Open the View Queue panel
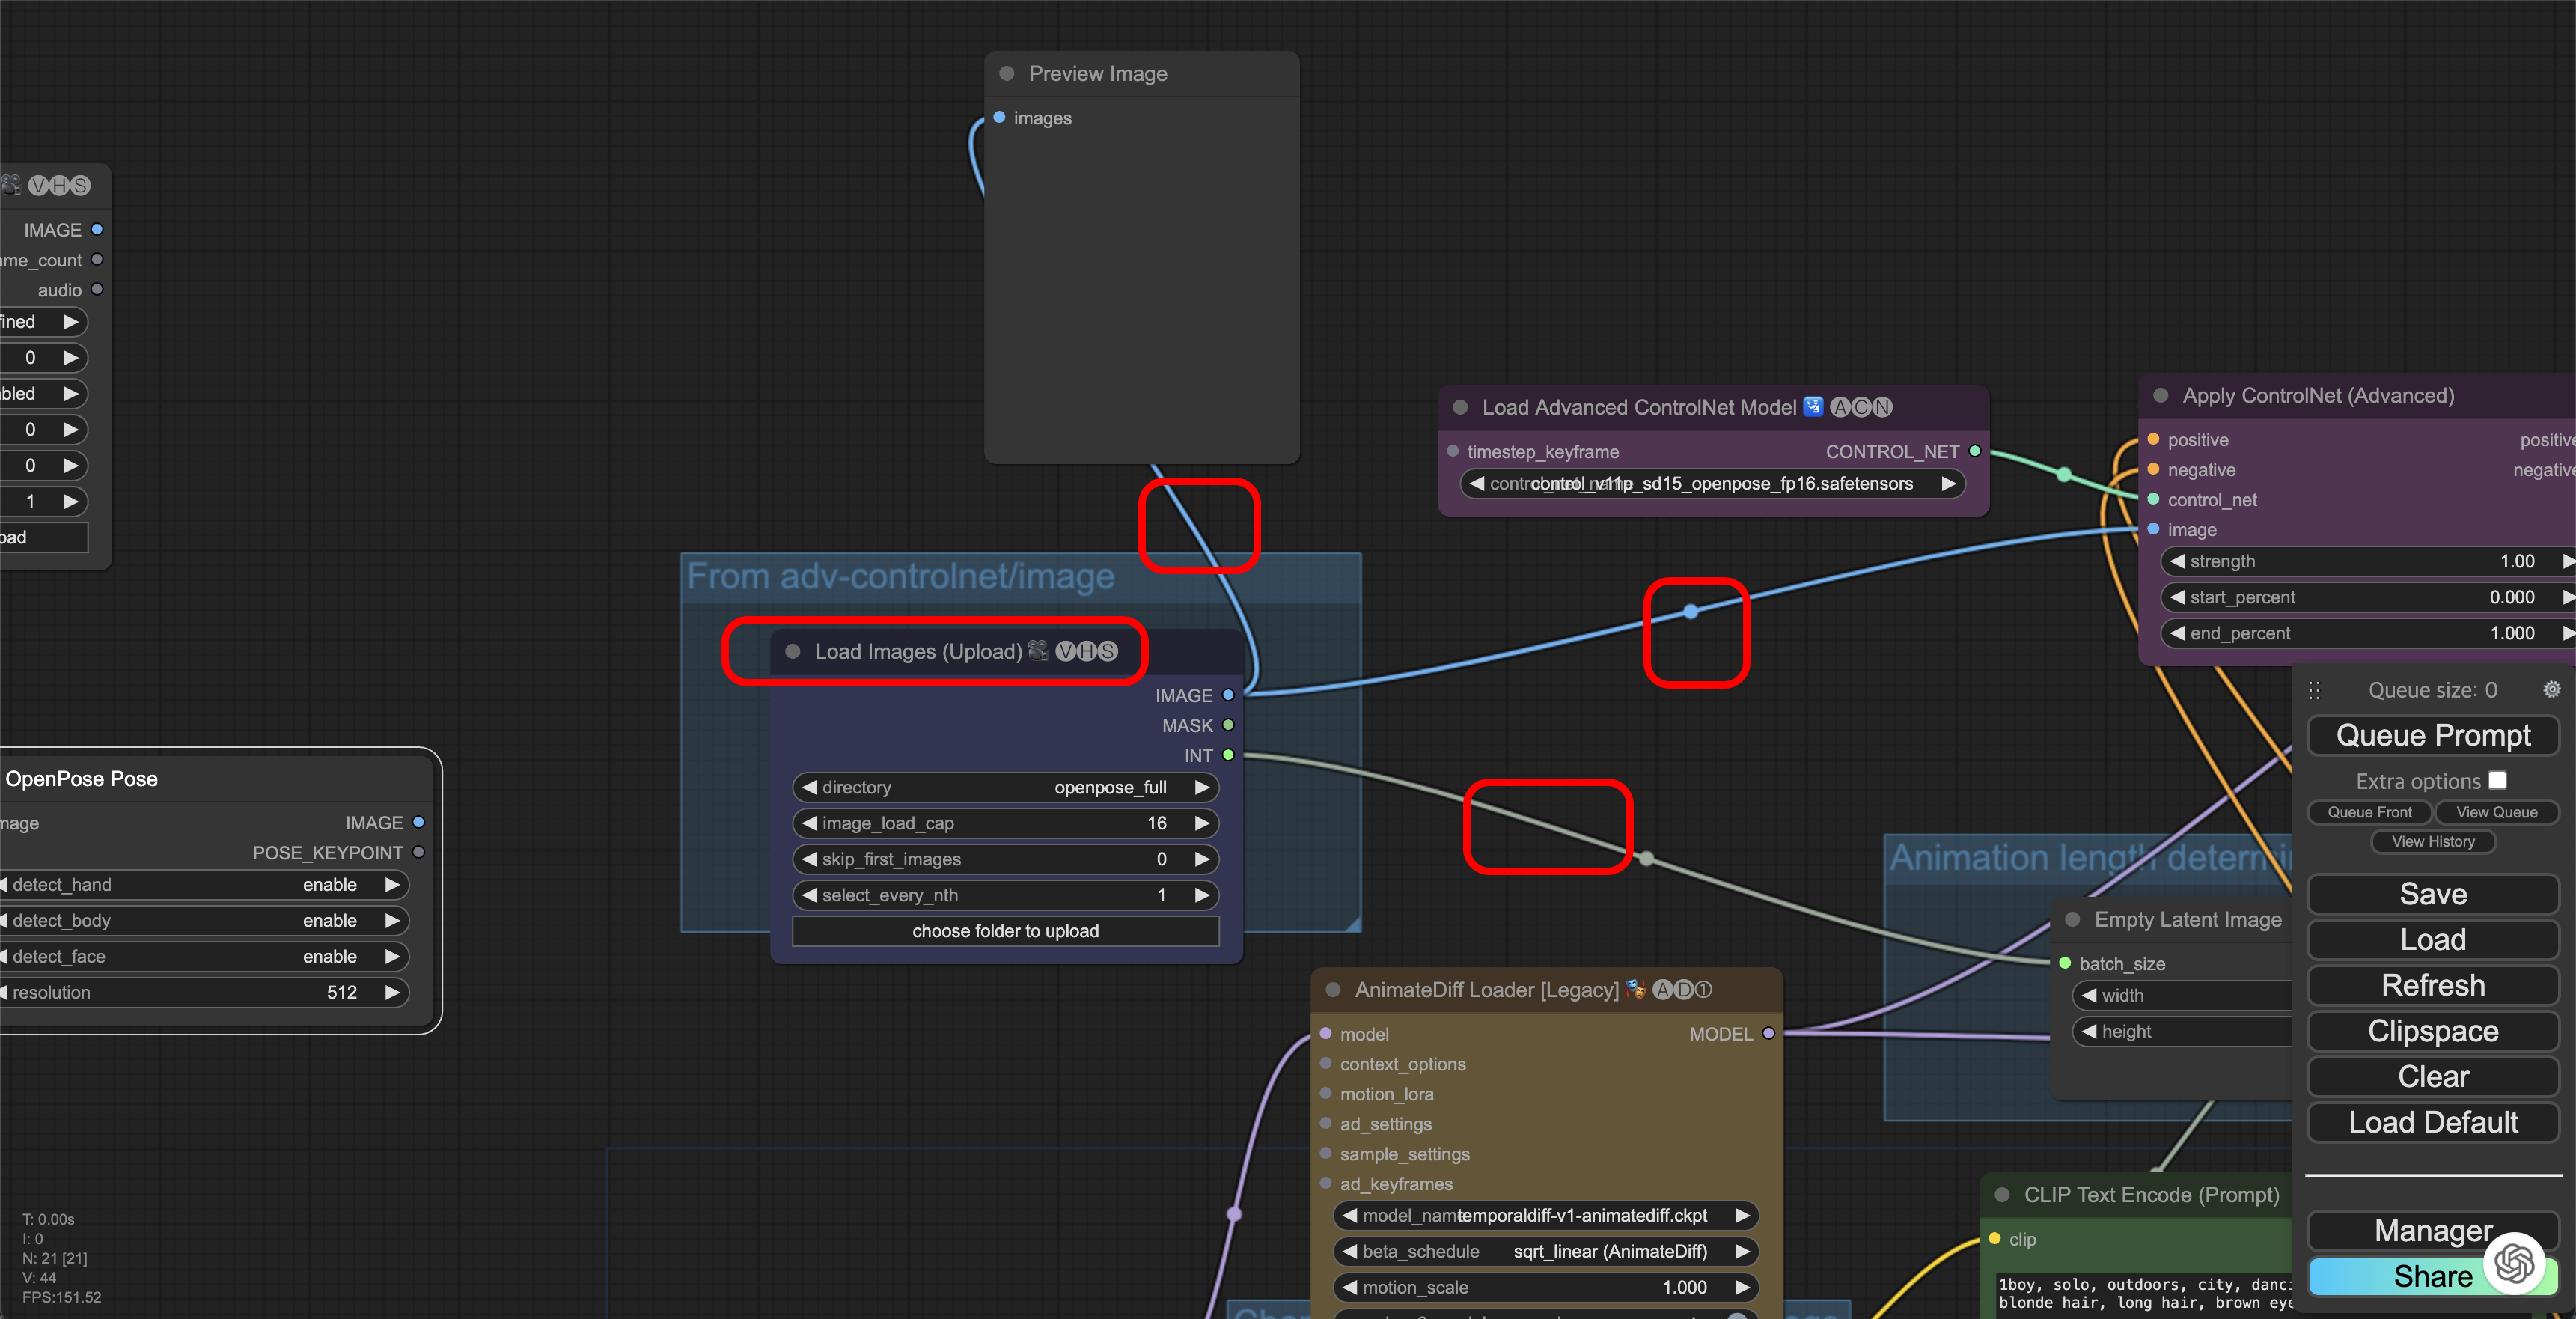Screen dimensions: 2576x1319 coord(2496,812)
